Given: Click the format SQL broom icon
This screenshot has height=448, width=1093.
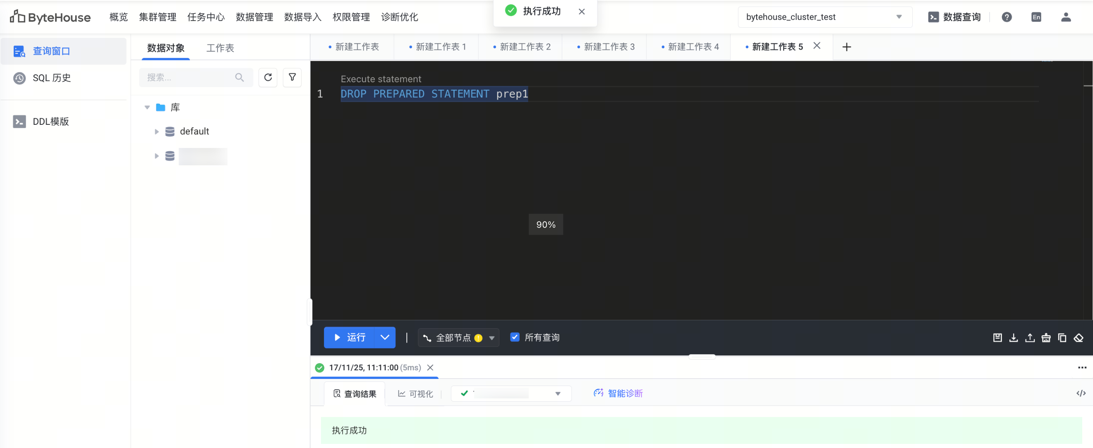Looking at the screenshot, I should tap(1046, 338).
